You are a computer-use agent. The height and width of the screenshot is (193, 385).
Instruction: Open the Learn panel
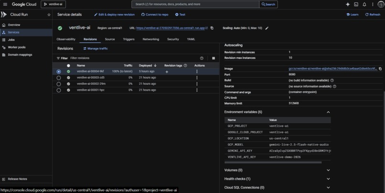353,15
